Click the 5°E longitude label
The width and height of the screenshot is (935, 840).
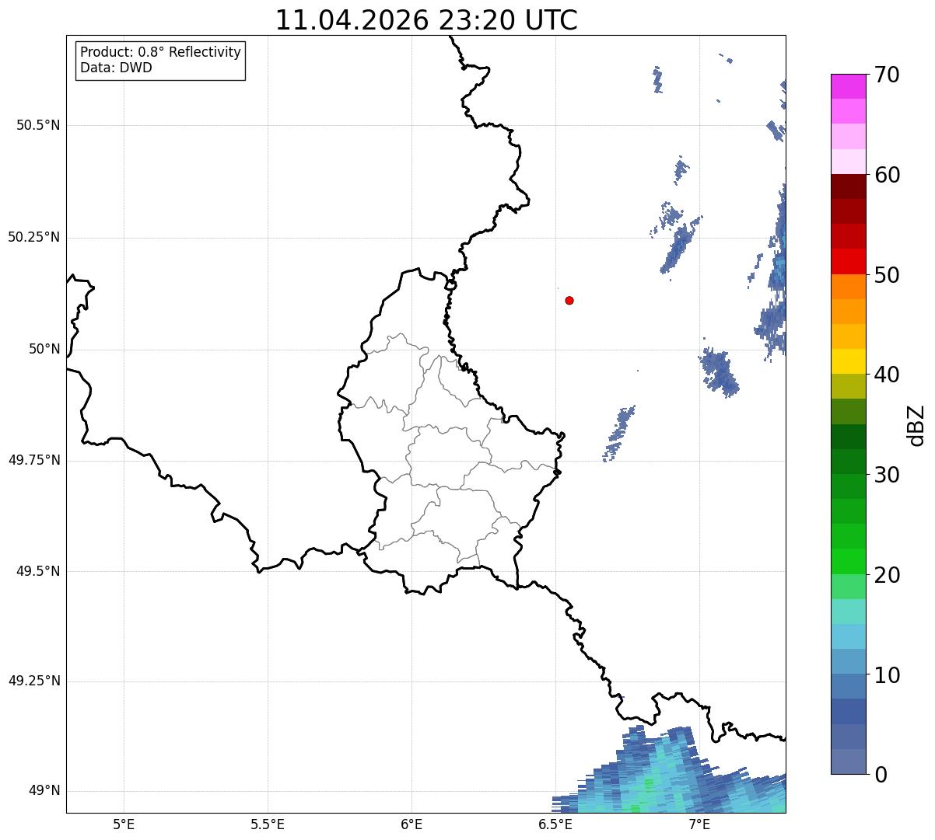pyautogui.click(x=124, y=824)
